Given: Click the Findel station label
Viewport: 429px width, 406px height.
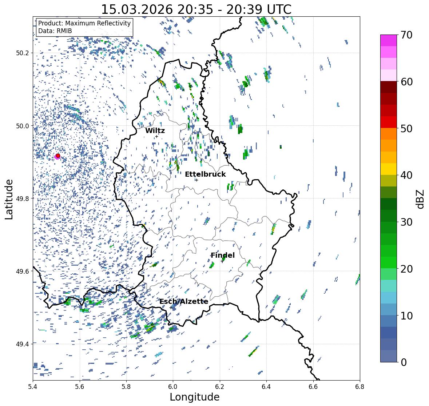Looking at the screenshot, I should point(223,255).
